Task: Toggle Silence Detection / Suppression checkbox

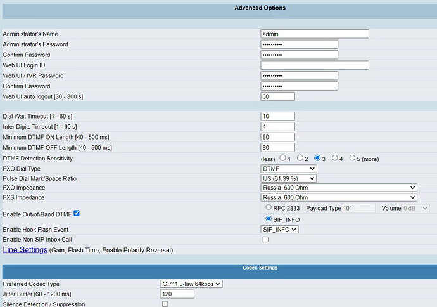Action: point(165,304)
